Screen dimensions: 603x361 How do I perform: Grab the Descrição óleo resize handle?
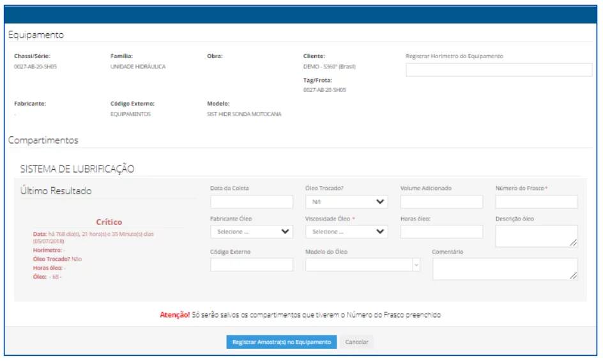574,243
